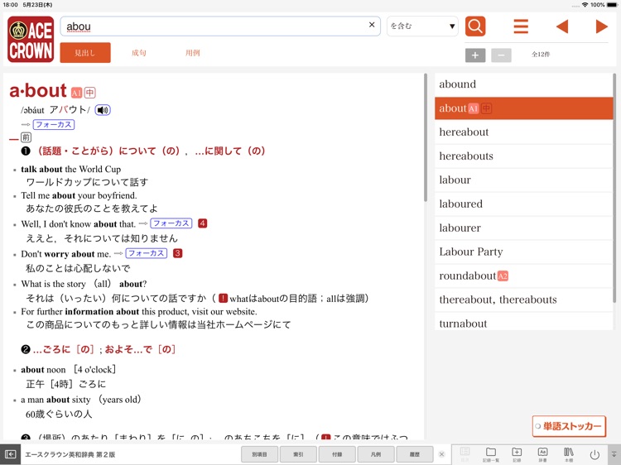This screenshot has height=465, width=621.
Task: Select 'labour' in the results list
Action: point(523,180)
